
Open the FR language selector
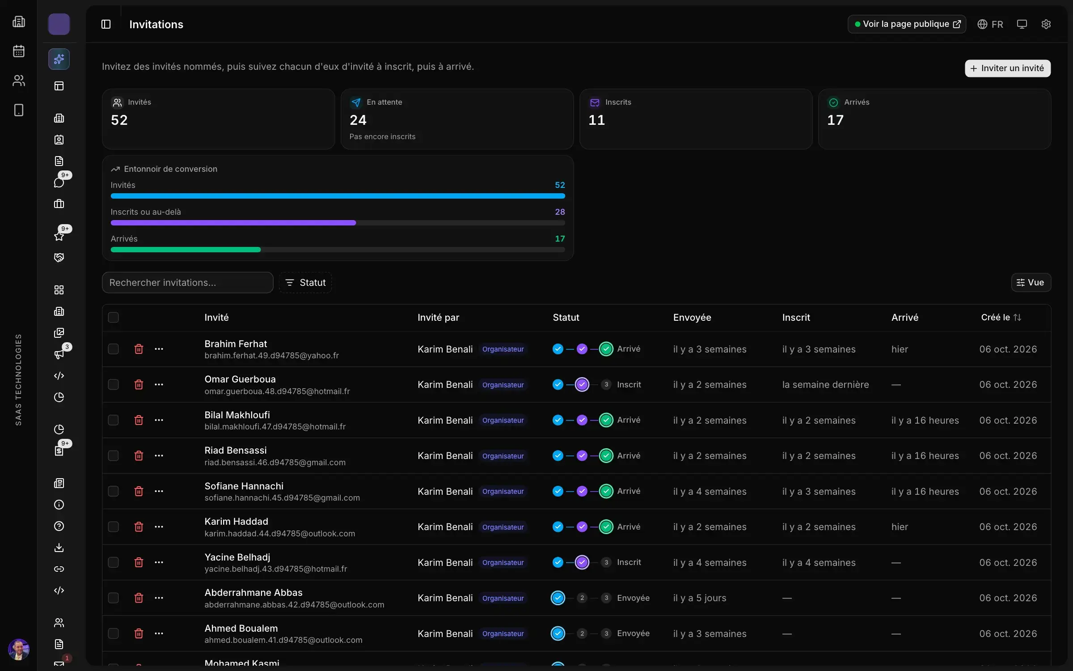(990, 24)
